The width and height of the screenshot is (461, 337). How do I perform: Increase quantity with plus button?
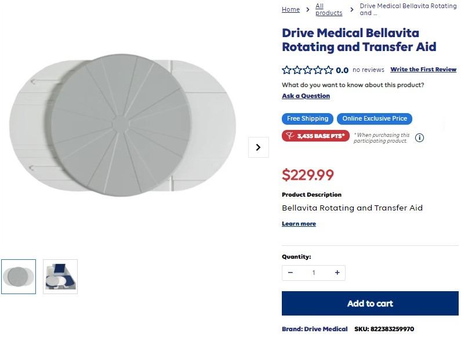(337, 273)
